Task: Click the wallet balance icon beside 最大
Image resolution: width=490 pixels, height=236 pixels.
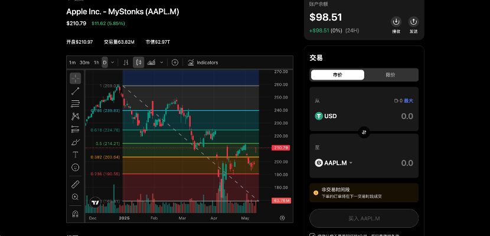Action: (x=396, y=100)
